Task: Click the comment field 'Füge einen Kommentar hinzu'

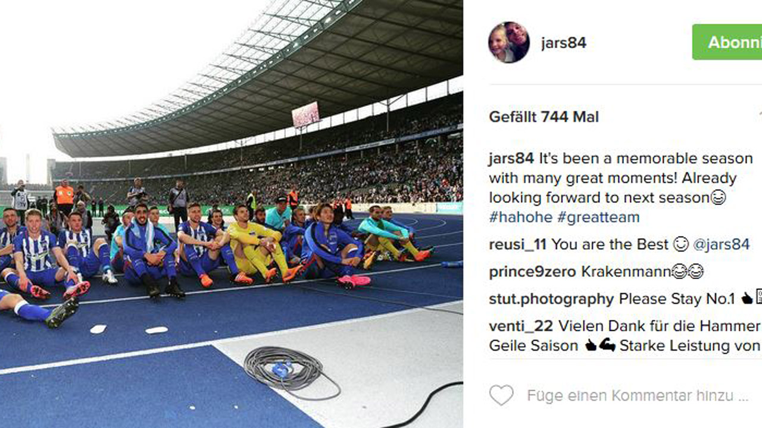Action: (x=638, y=395)
